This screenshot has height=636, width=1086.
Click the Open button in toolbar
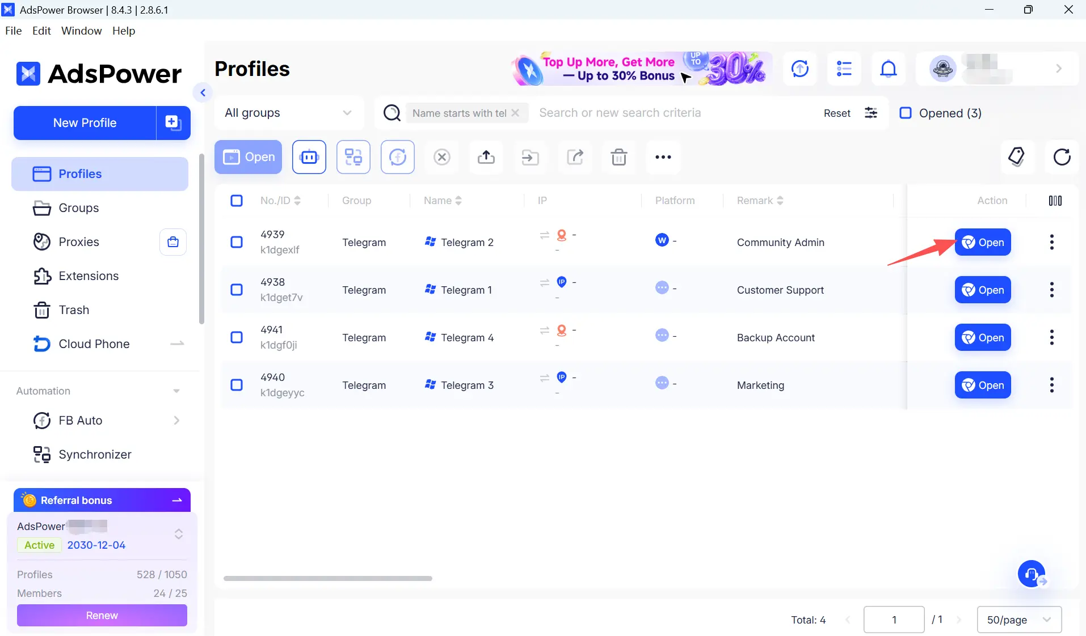(x=249, y=157)
